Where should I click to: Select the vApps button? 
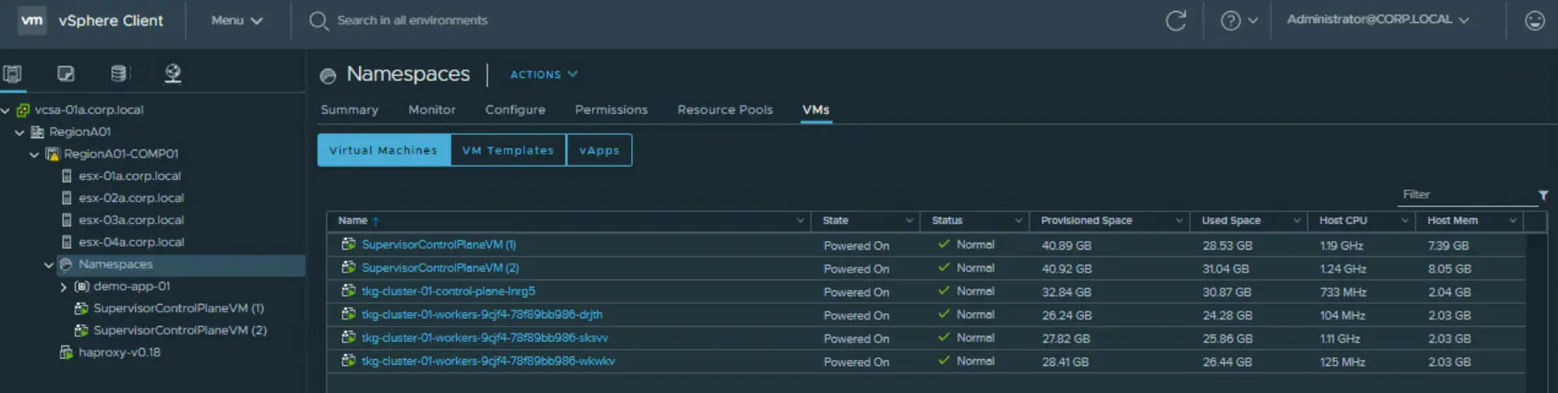click(x=599, y=150)
